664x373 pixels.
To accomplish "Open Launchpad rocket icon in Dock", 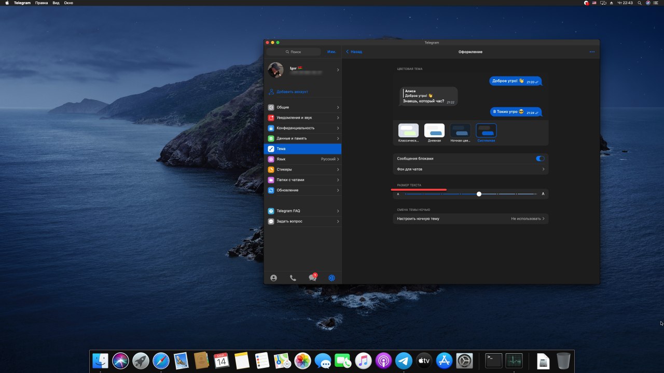I will (x=141, y=361).
